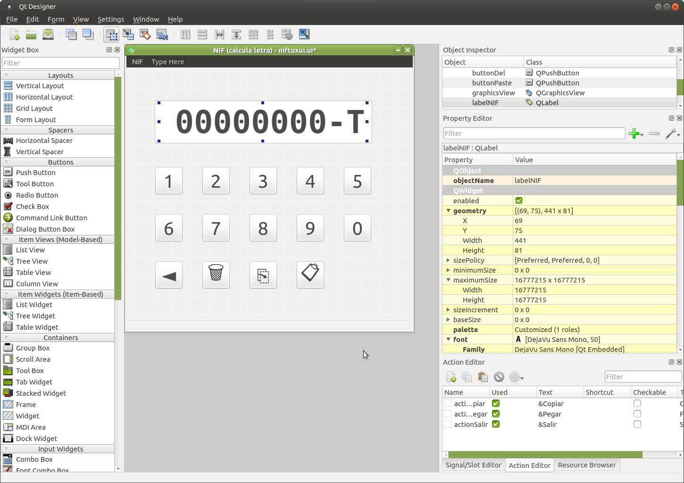Viewport: 684px width, 483px height.
Task: Click the backspace arrow button on form
Action: pos(169,275)
